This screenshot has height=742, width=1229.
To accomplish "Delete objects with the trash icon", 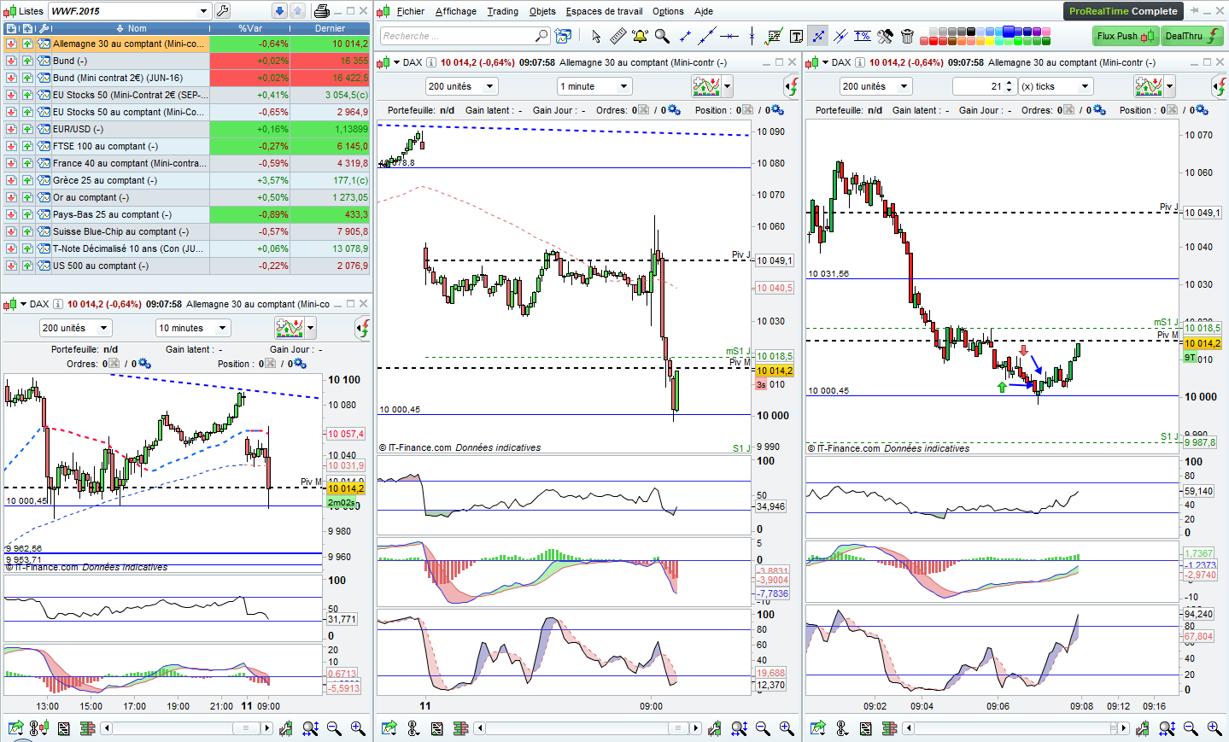I will pos(907,36).
